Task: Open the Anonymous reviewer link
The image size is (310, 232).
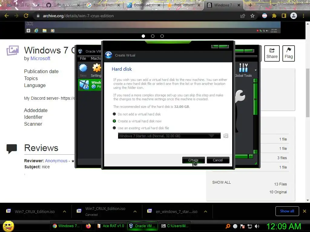Action: tap(56, 161)
